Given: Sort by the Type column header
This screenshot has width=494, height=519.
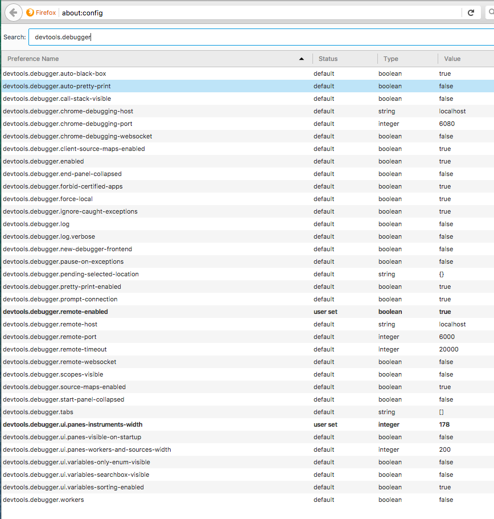Looking at the screenshot, I should [x=407, y=59].
